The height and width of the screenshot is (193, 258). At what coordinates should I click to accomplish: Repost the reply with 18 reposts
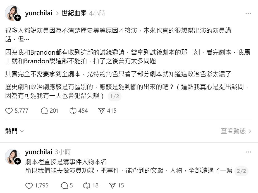[x=87, y=185]
